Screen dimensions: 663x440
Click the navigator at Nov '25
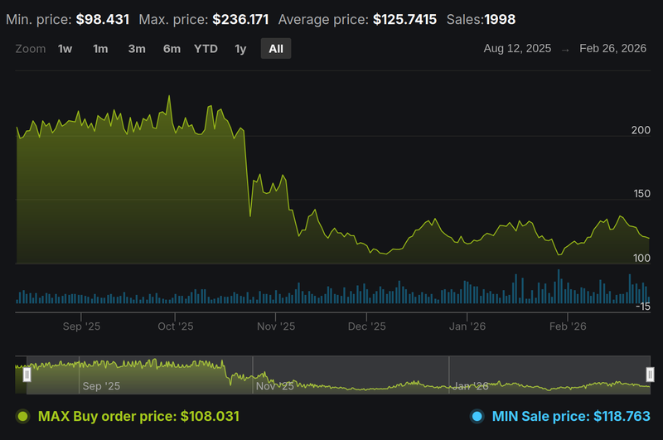click(x=275, y=385)
